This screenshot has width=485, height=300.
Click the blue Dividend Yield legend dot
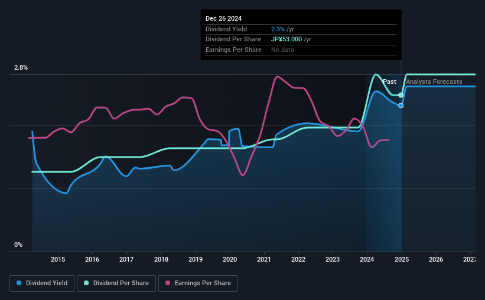(19, 283)
